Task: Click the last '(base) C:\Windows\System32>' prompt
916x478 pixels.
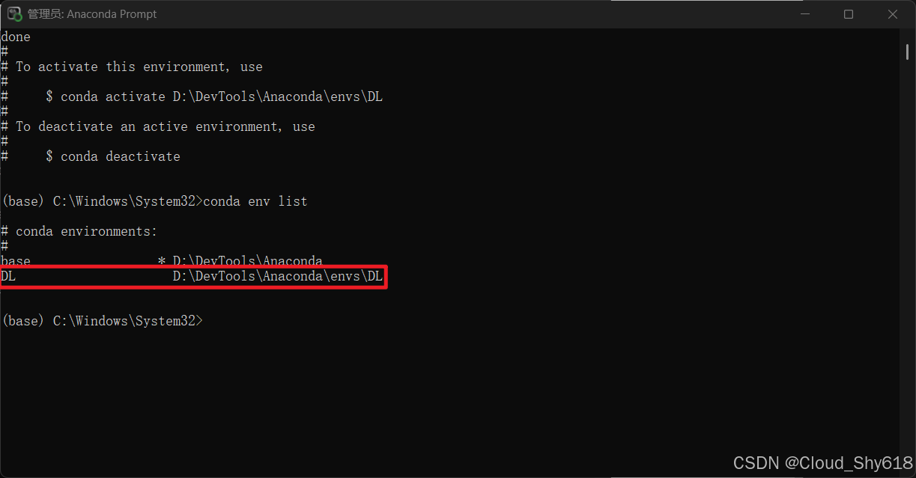Action: pos(102,321)
